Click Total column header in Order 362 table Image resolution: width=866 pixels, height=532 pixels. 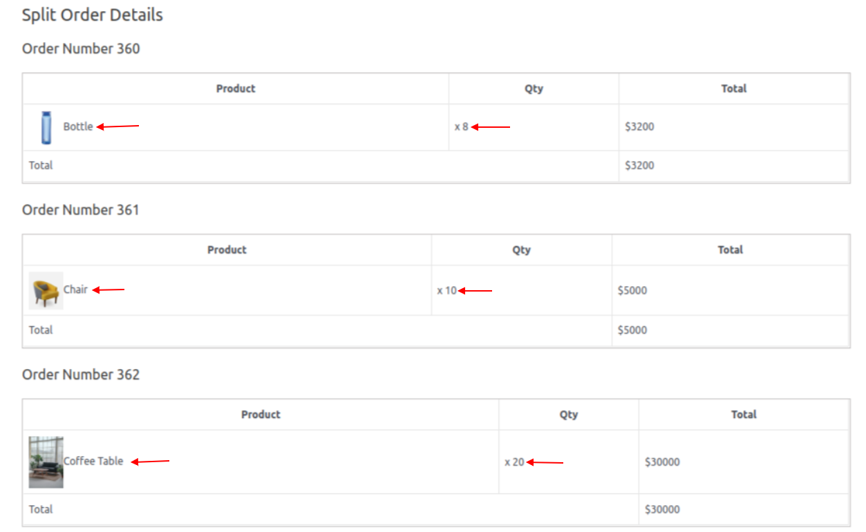(x=744, y=415)
